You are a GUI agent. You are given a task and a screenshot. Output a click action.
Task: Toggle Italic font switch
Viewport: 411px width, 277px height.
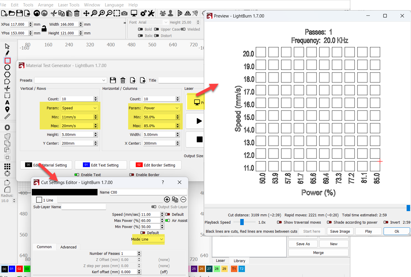pyautogui.click(x=140, y=36)
